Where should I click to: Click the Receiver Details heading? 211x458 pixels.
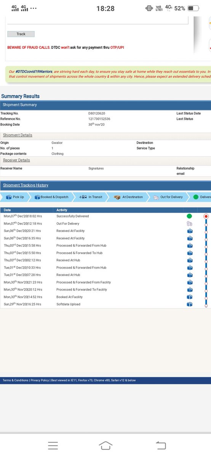coord(16,160)
